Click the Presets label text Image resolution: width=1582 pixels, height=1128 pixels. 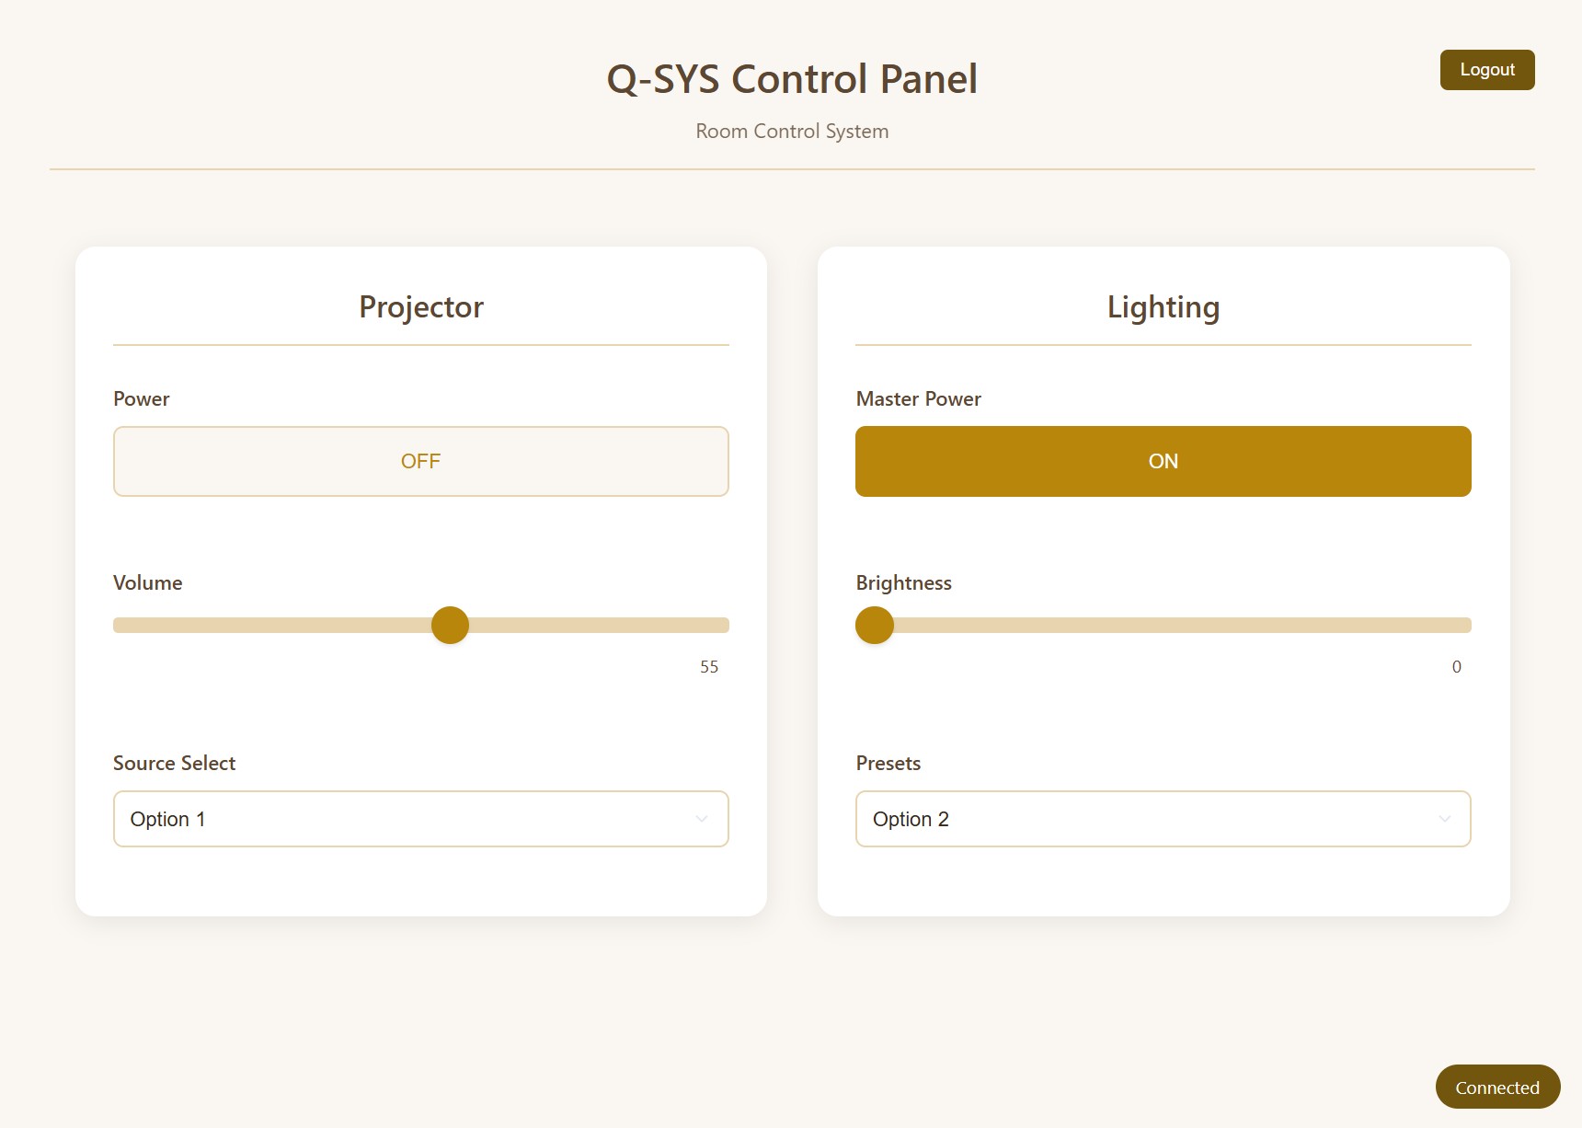click(888, 764)
